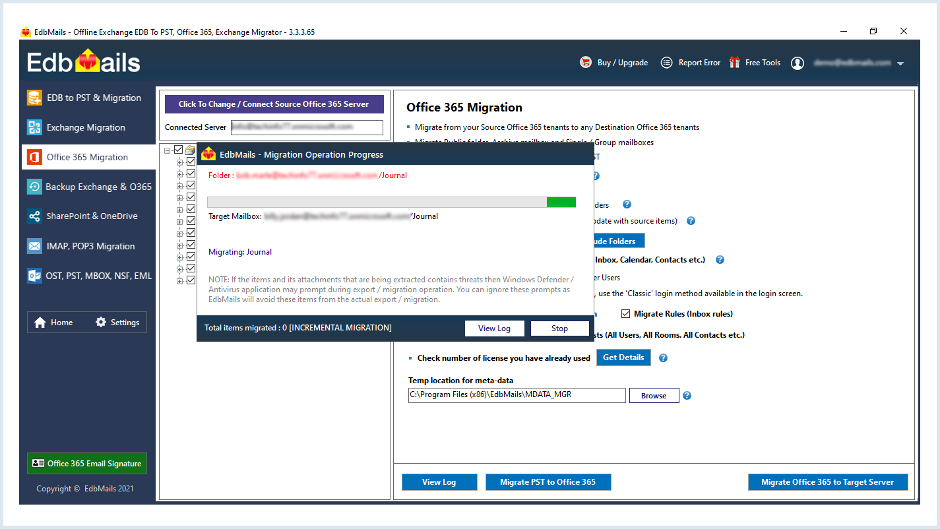Click the Temp location path field
Viewport: 940px width, 529px height.
[517, 395]
